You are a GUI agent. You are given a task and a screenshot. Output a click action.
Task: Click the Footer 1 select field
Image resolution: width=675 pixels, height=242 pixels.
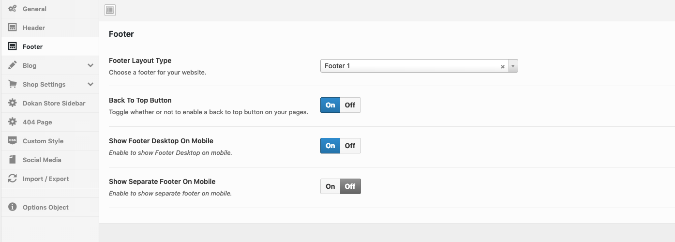(x=409, y=66)
